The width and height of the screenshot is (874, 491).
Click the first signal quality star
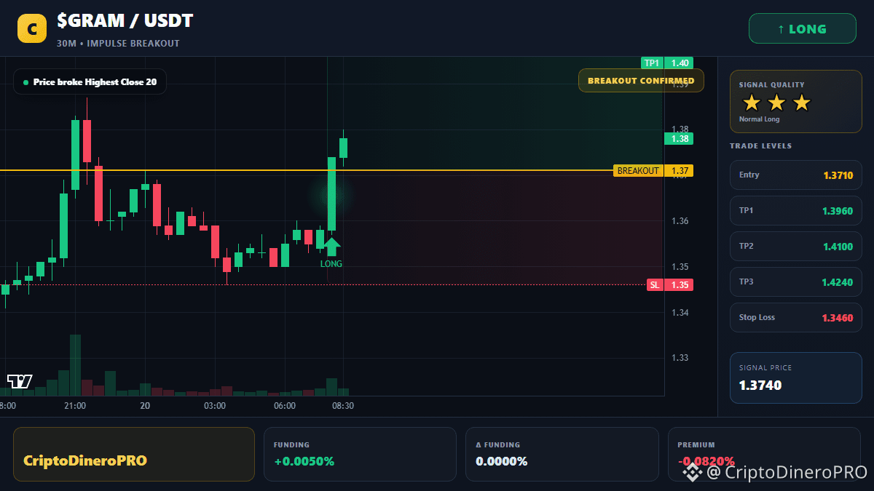point(752,103)
